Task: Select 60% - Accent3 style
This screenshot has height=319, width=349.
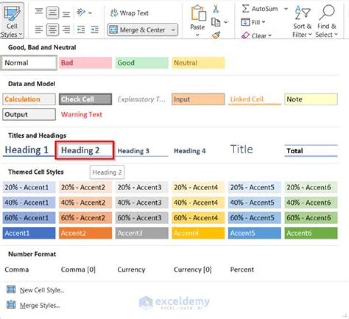Action: pos(142,218)
